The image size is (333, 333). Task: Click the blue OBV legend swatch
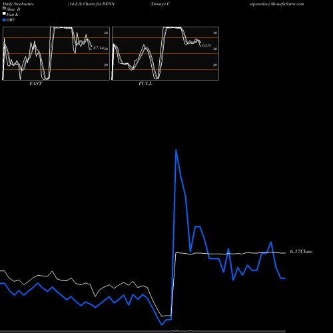tap(4, 20)
